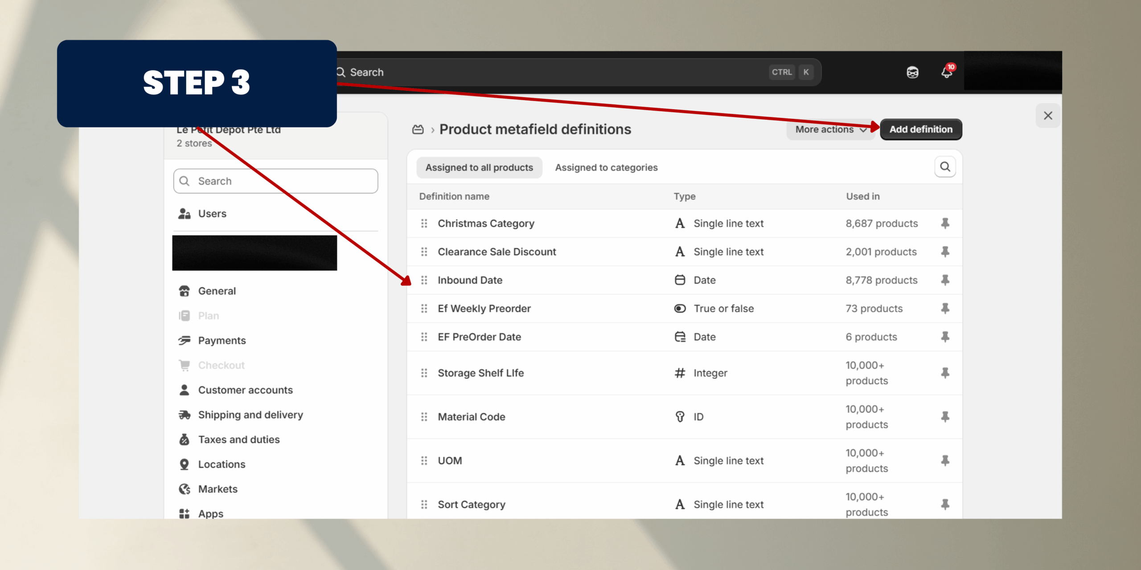Click the Add definition button
Screen dimensions: 1141x570
[920, 130]
